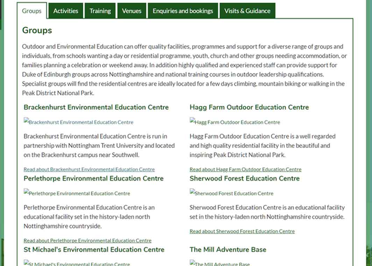Open Read about Brackenhurst Environmental Education Centre link

point(89,170)
